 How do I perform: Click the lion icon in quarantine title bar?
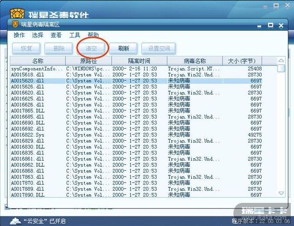pyautogui.click(x=15, y=24)
